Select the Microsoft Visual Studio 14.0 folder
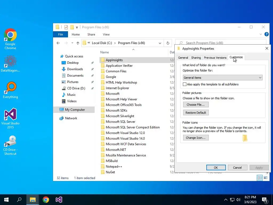The width and height of the screenshot is (273, 205). pyautogui.click(x=125, y=139)
